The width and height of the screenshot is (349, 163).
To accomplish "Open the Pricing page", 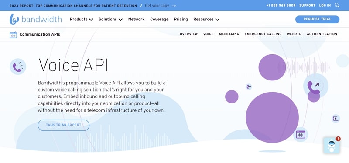I will tap(181, 19).
